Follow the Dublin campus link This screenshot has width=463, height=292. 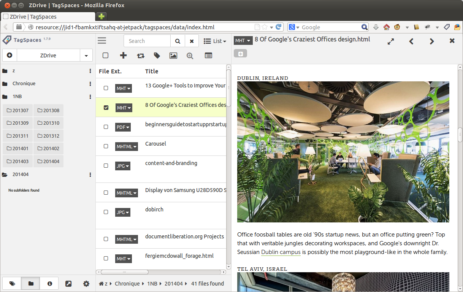point(281,252)
